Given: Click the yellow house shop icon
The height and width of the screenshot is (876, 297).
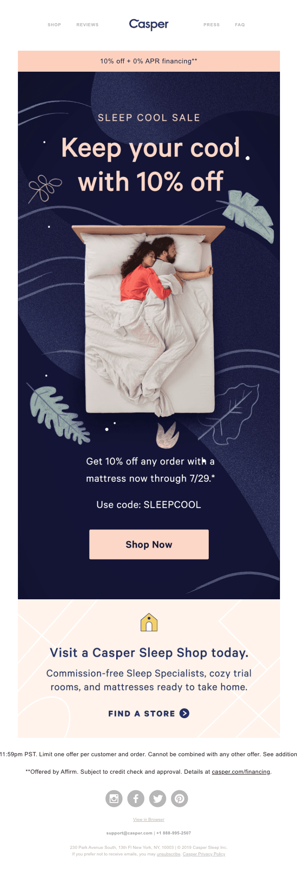Looking at the screenshot, I should [x=149, y=622].
